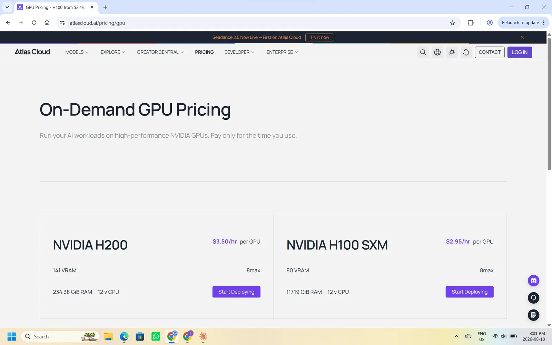Click the 117.19 GiB RAM spec
This screenshot has width=552, height=345.
pyautogui.click(x=304, y=292)
